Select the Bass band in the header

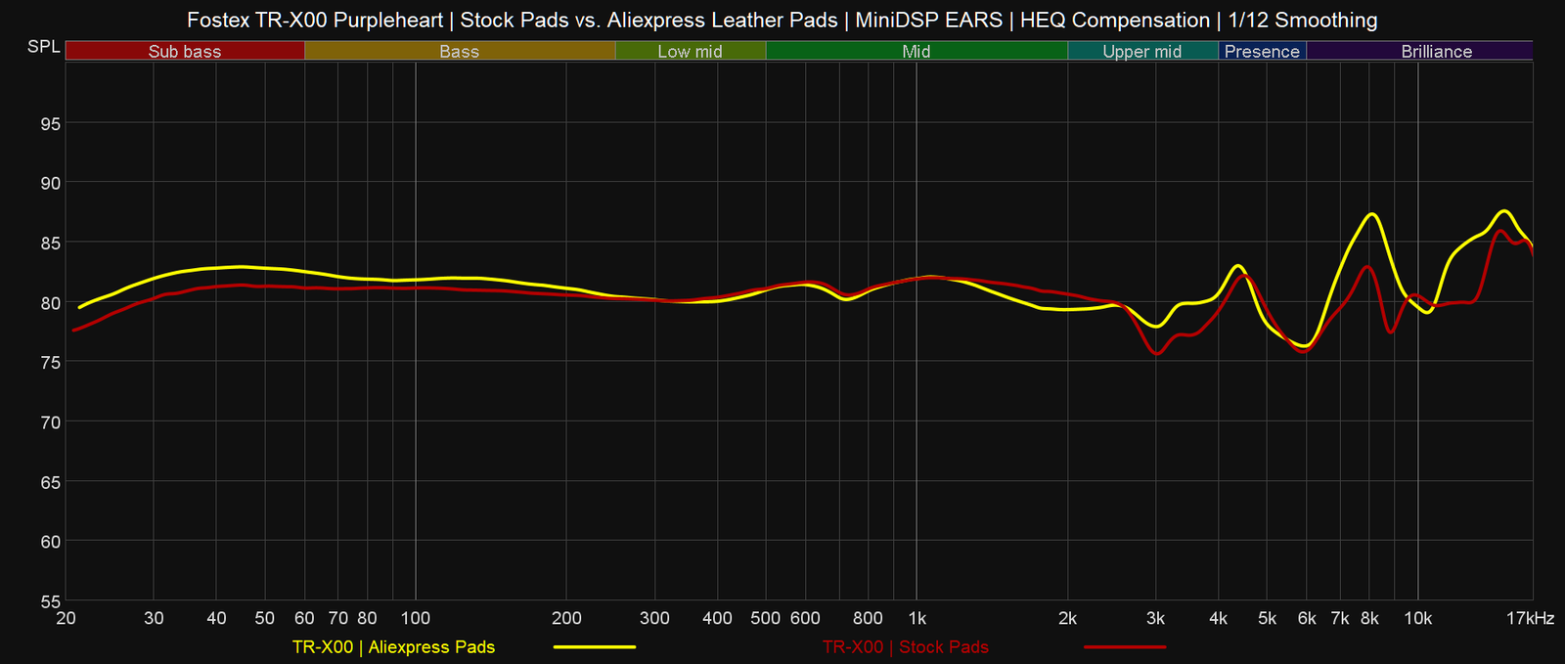pos(460,51)
